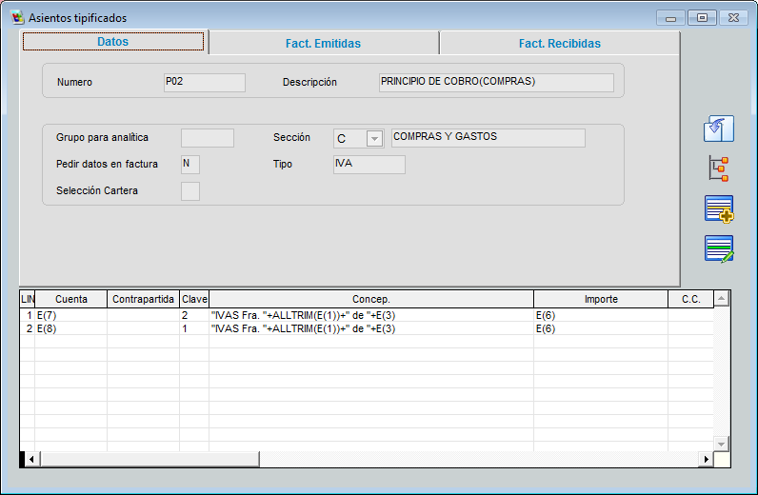This screenshot has height=495, width=758.
Task: Click the Importe column header
Action: 600,299
